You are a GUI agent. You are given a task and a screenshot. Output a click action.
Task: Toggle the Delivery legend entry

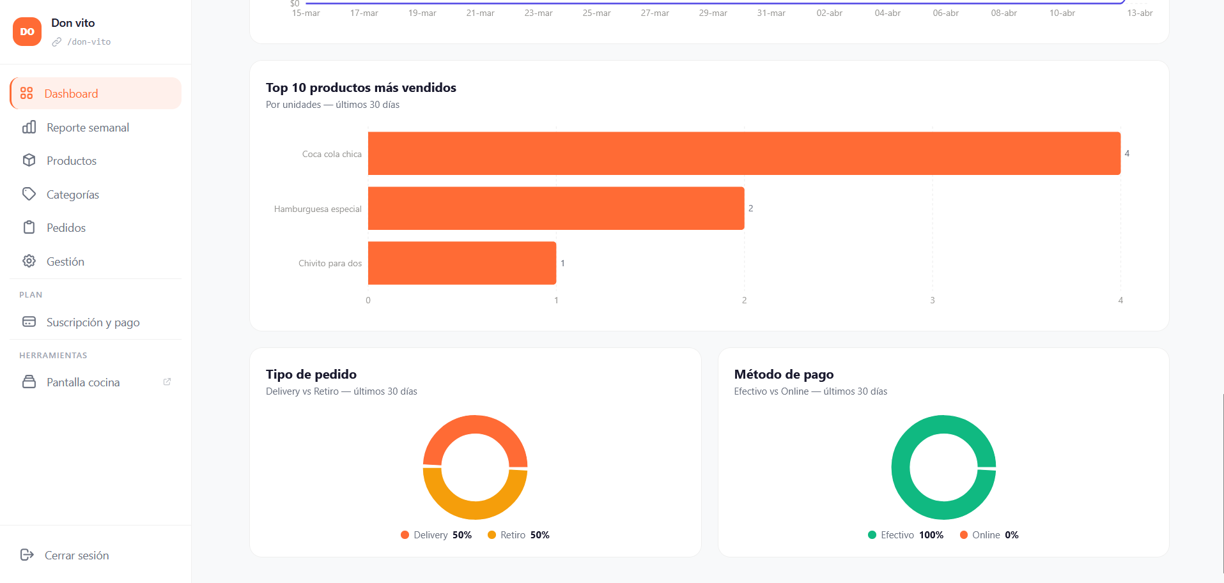tap(436, 535)
